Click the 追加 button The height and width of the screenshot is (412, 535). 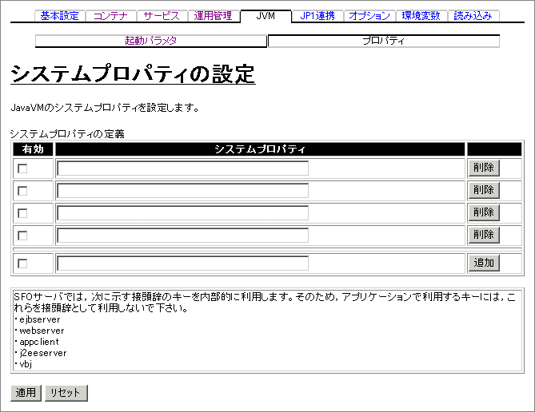coord(484,263)
